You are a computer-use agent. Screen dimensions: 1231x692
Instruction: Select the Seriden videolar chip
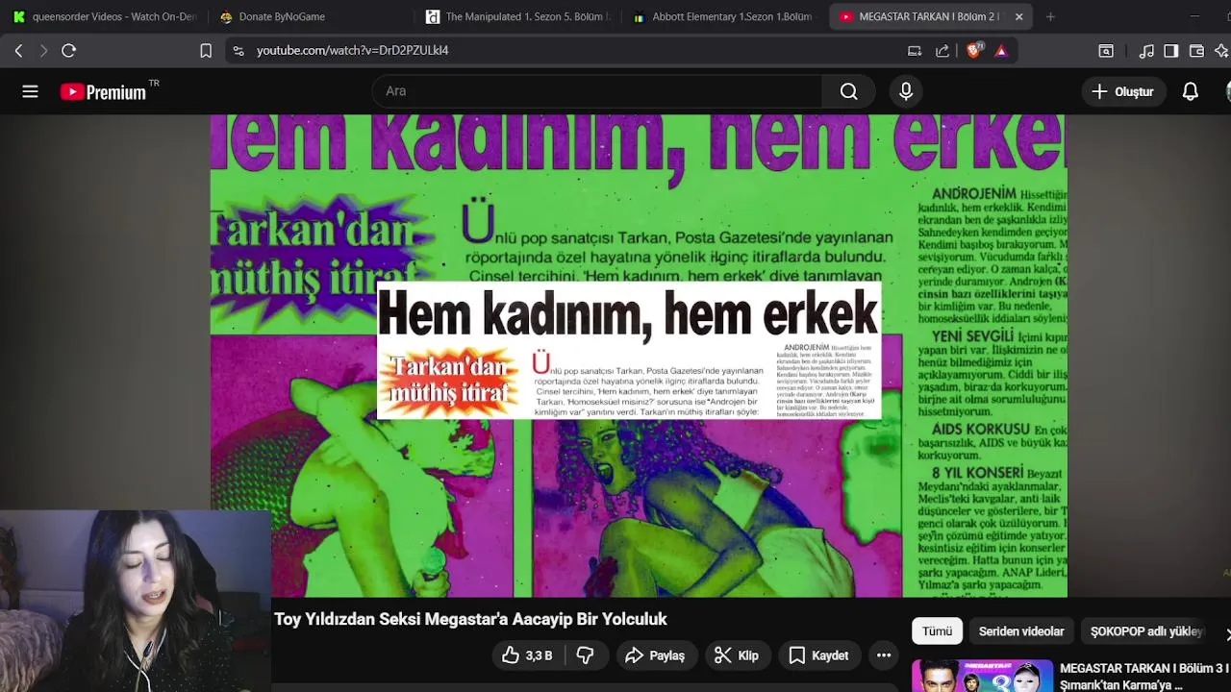1020,631
